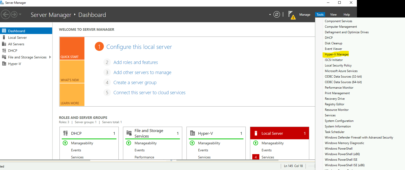Open the View menu
405x170 pixels.
tap(333, 15)
